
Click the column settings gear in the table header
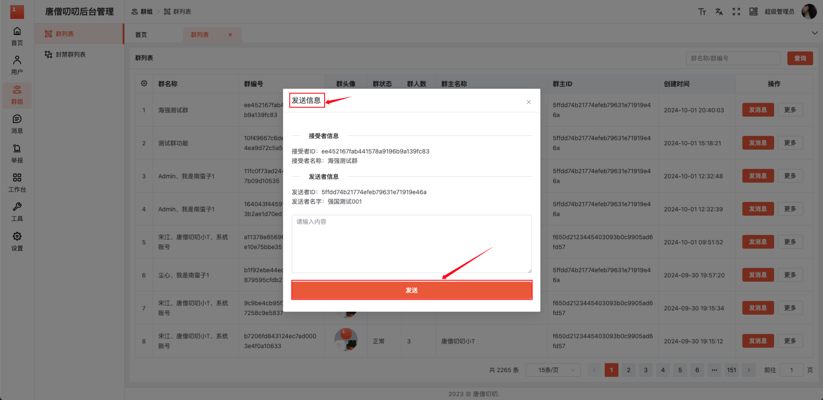click(x=144, y=83)
